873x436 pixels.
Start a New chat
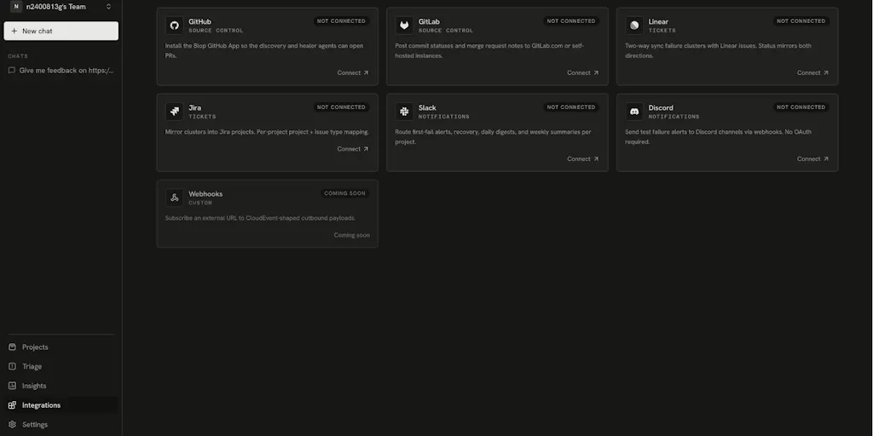point(61,32)
